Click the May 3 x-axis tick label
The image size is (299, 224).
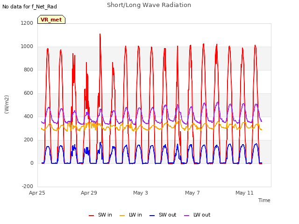[x=141, y=193]
